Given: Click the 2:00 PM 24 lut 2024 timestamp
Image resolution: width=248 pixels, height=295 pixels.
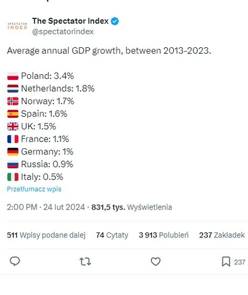Looking at the screenshot, I should point(46,207).
